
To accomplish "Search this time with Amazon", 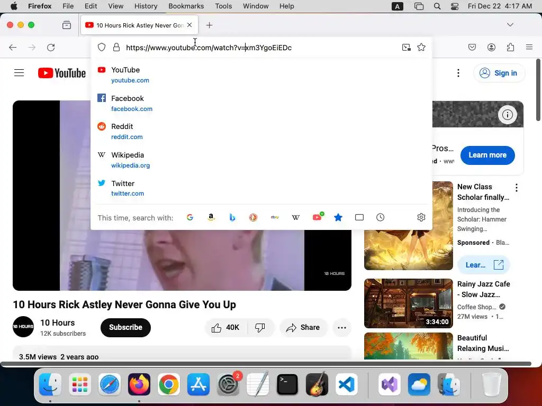I will (211, 217).
